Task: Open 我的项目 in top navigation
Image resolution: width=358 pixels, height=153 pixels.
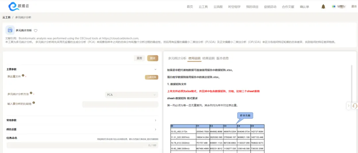Action: (252, 7)
